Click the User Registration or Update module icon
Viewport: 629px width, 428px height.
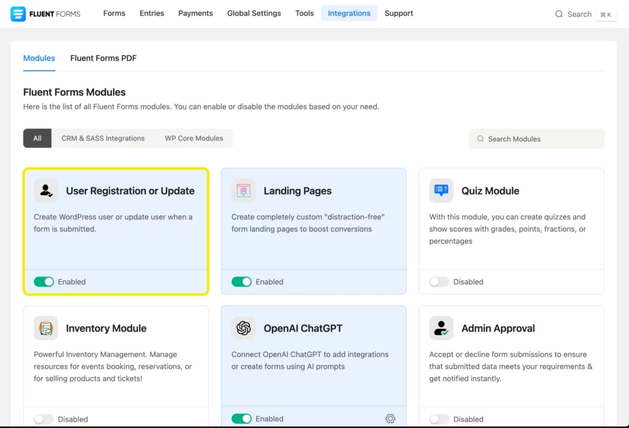point(45,191)
